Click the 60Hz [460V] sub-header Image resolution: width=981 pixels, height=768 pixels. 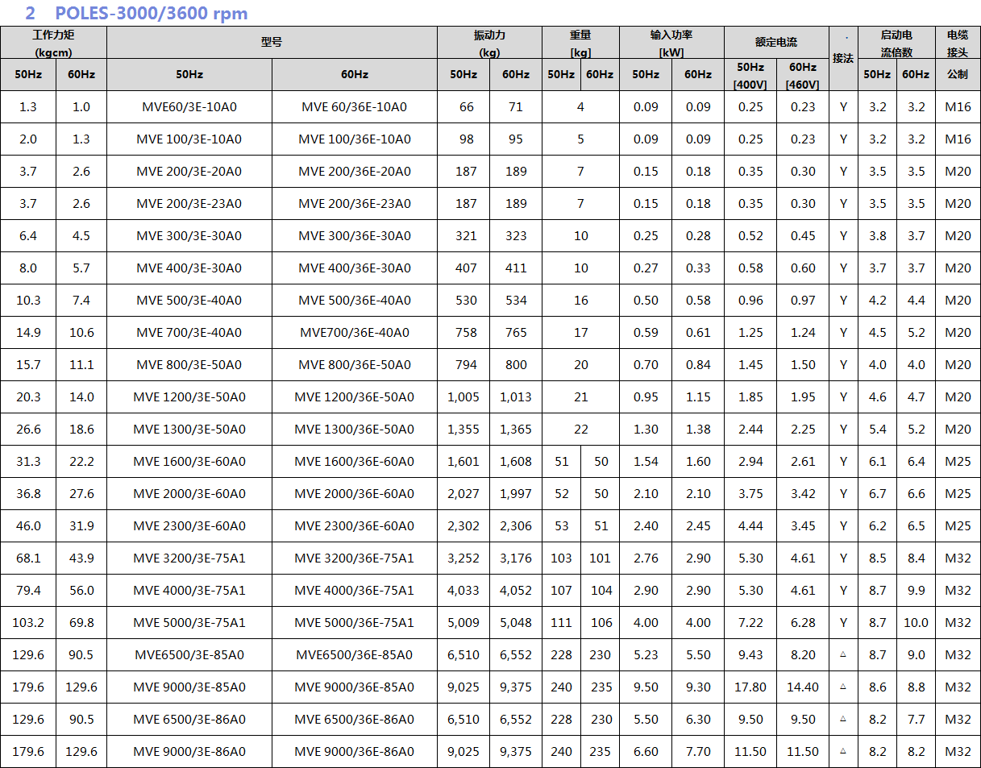pos(802,75)
